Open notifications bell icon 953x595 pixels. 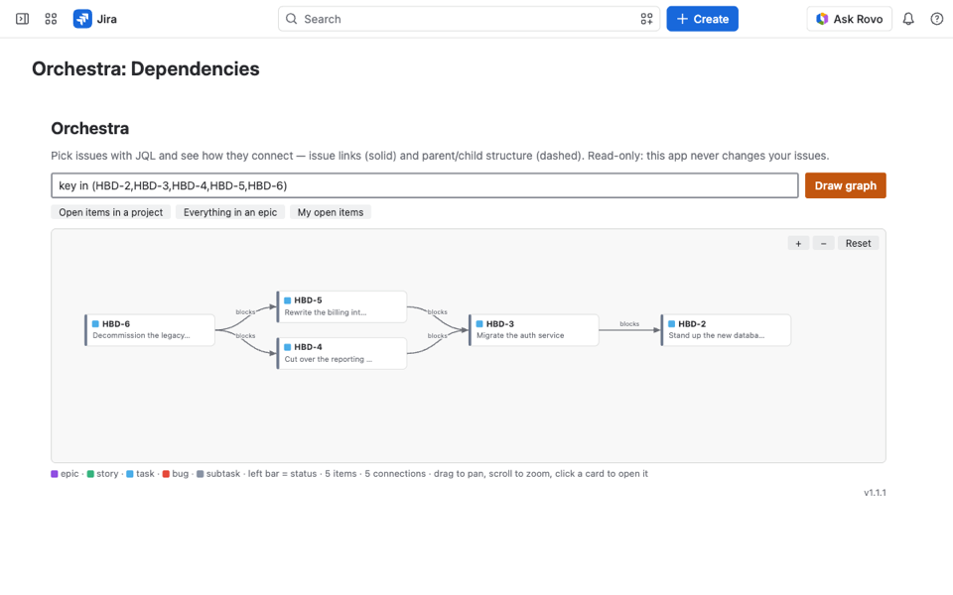908,19
